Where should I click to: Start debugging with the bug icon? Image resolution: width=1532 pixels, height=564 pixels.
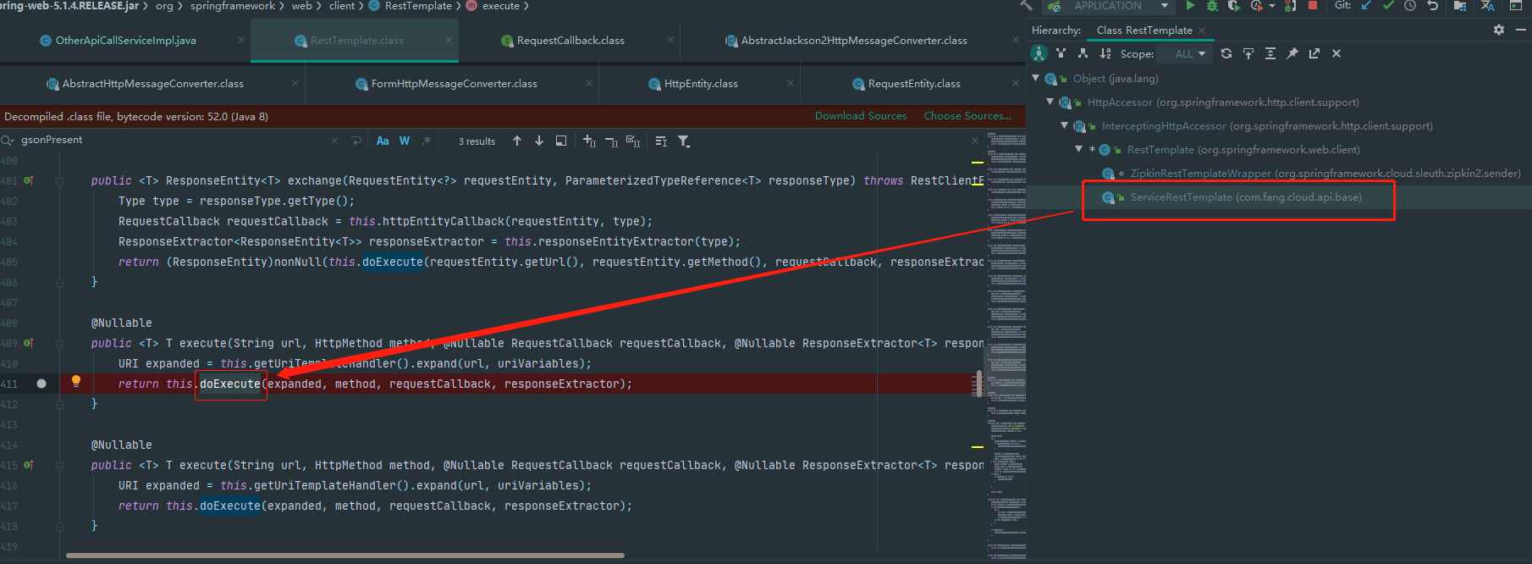click(x=1212, y=6)
